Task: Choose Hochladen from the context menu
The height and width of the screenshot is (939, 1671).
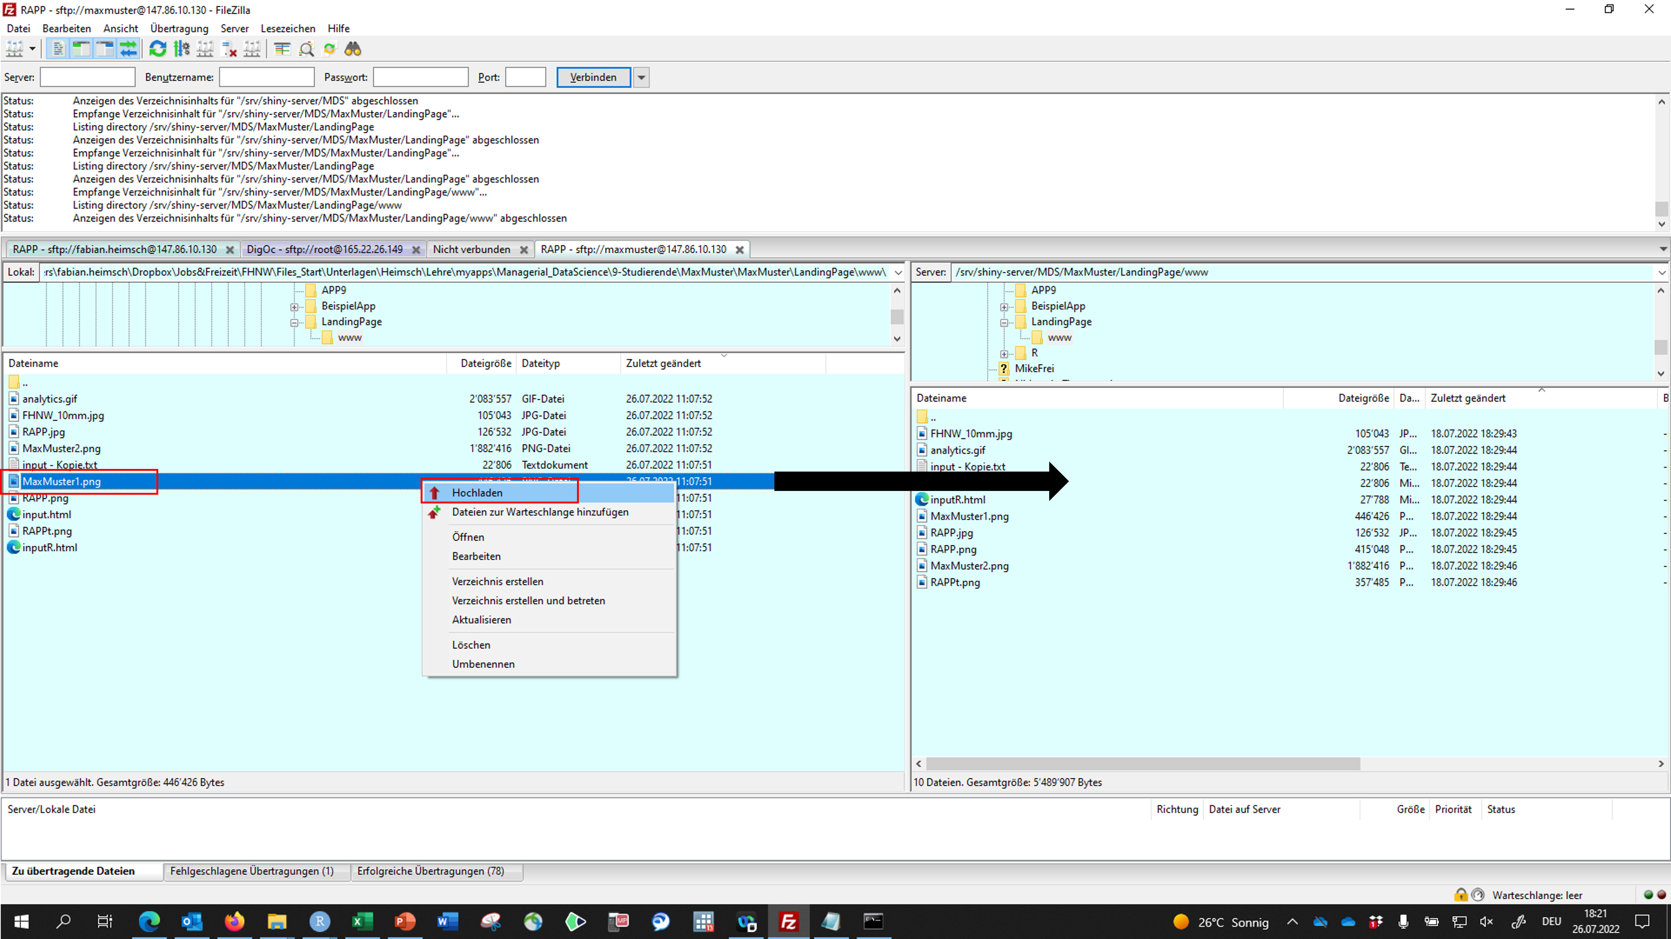Action: pos(478,493)
